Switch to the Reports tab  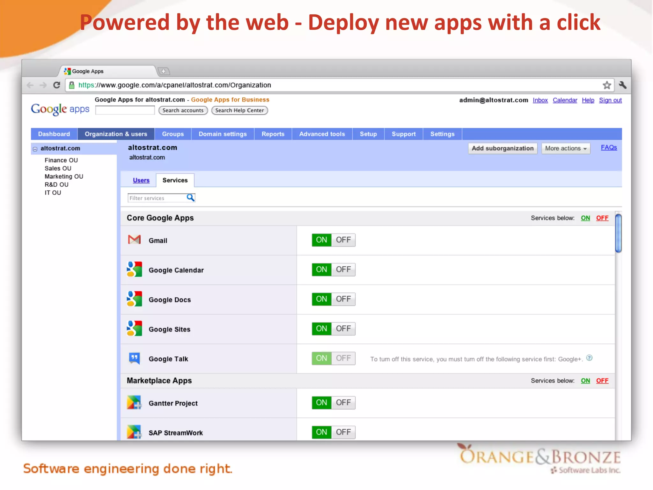(x=273, y=134)
